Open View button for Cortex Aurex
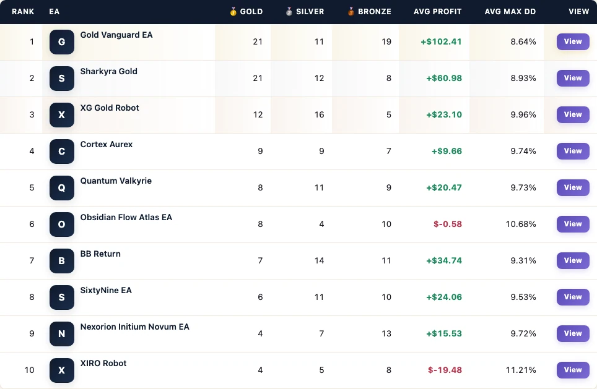 click(x=573, y=151)
